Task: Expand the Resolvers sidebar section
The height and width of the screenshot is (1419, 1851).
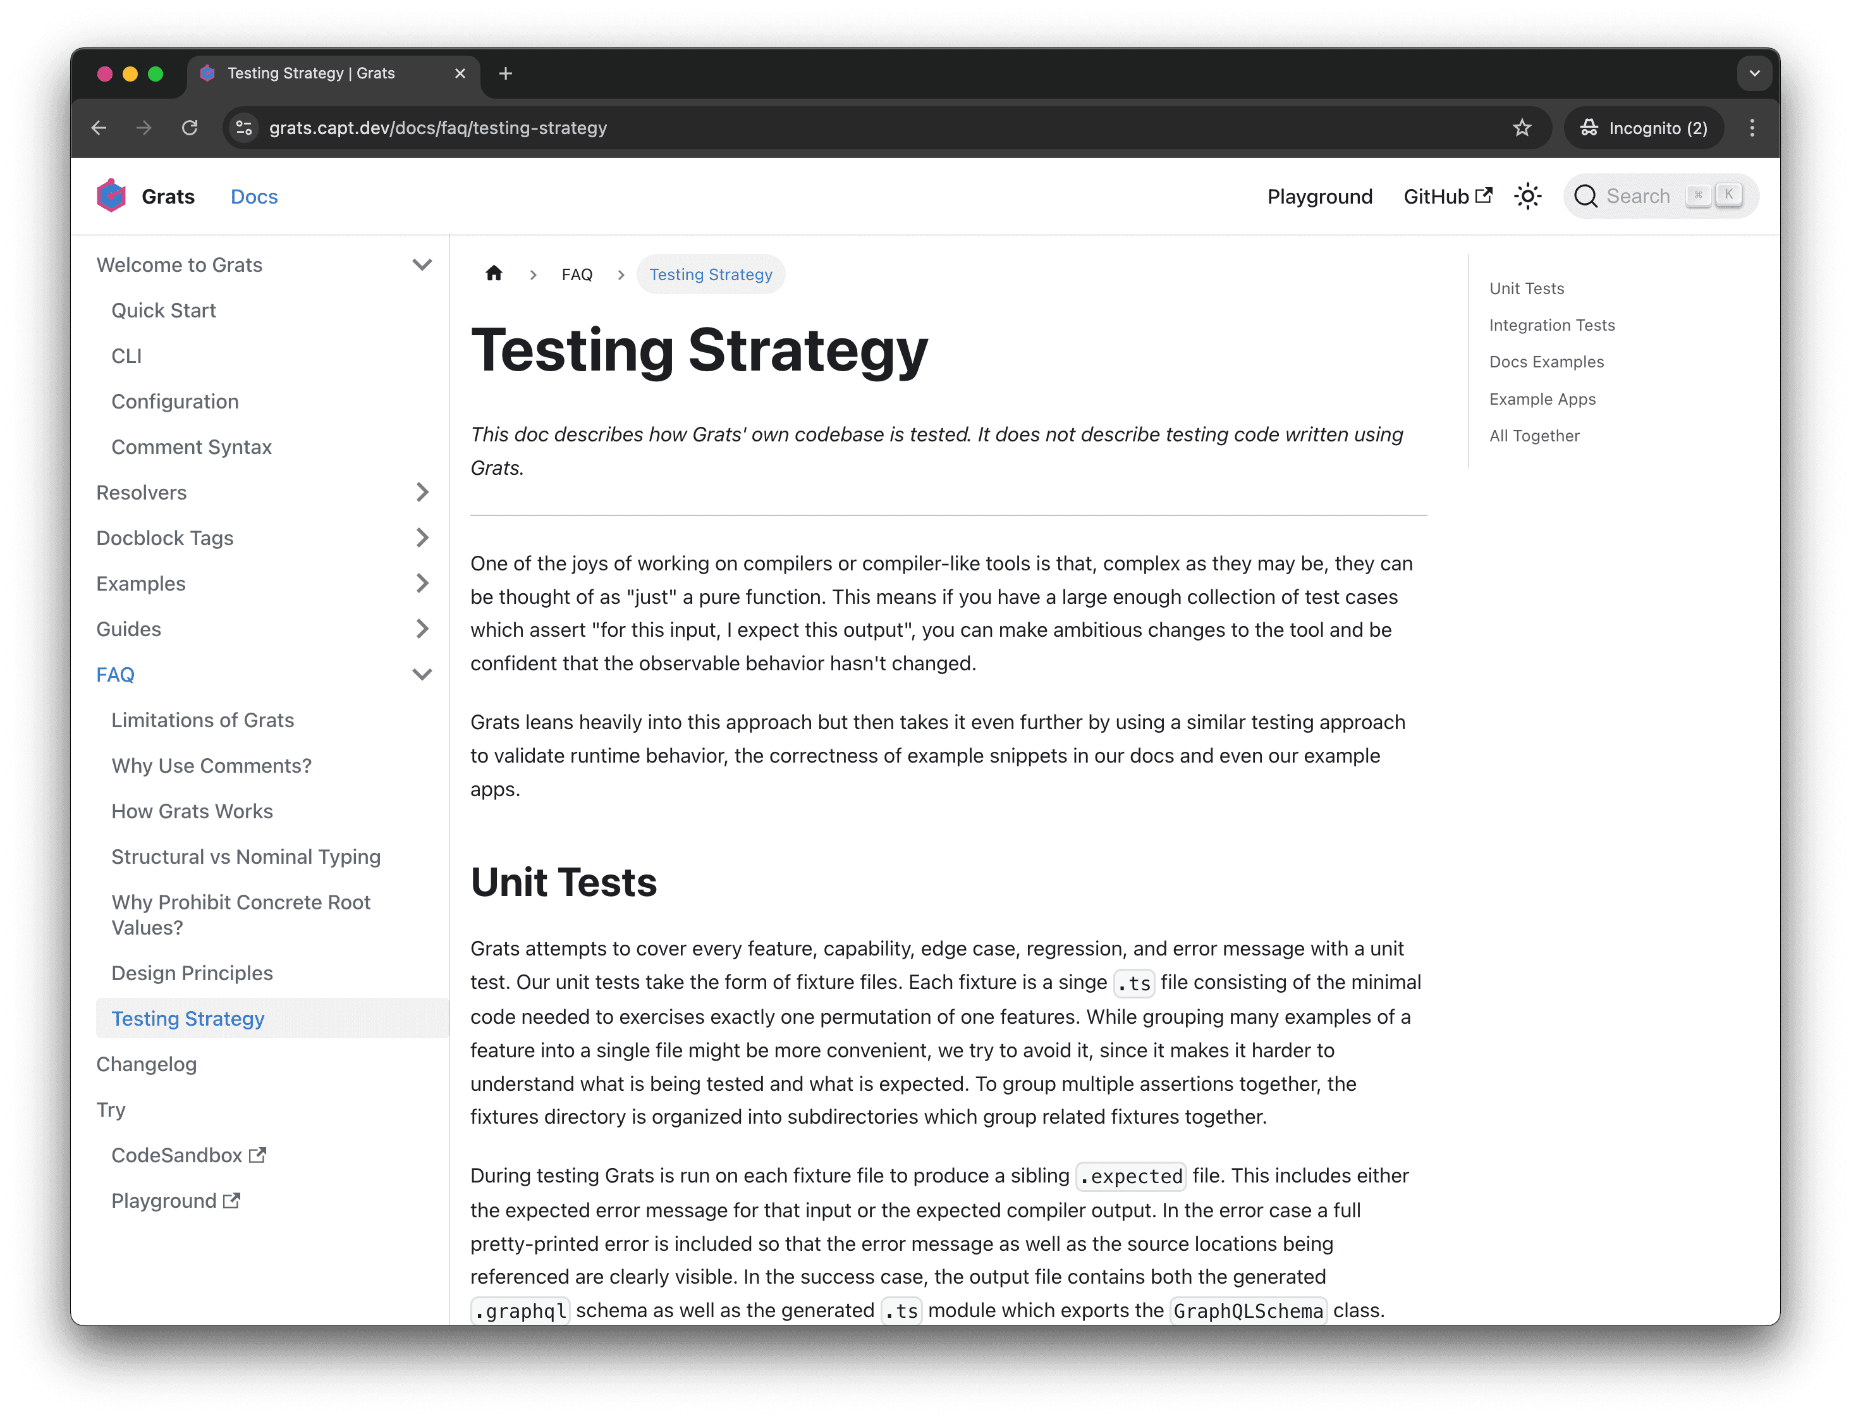Action: [422, 493]
